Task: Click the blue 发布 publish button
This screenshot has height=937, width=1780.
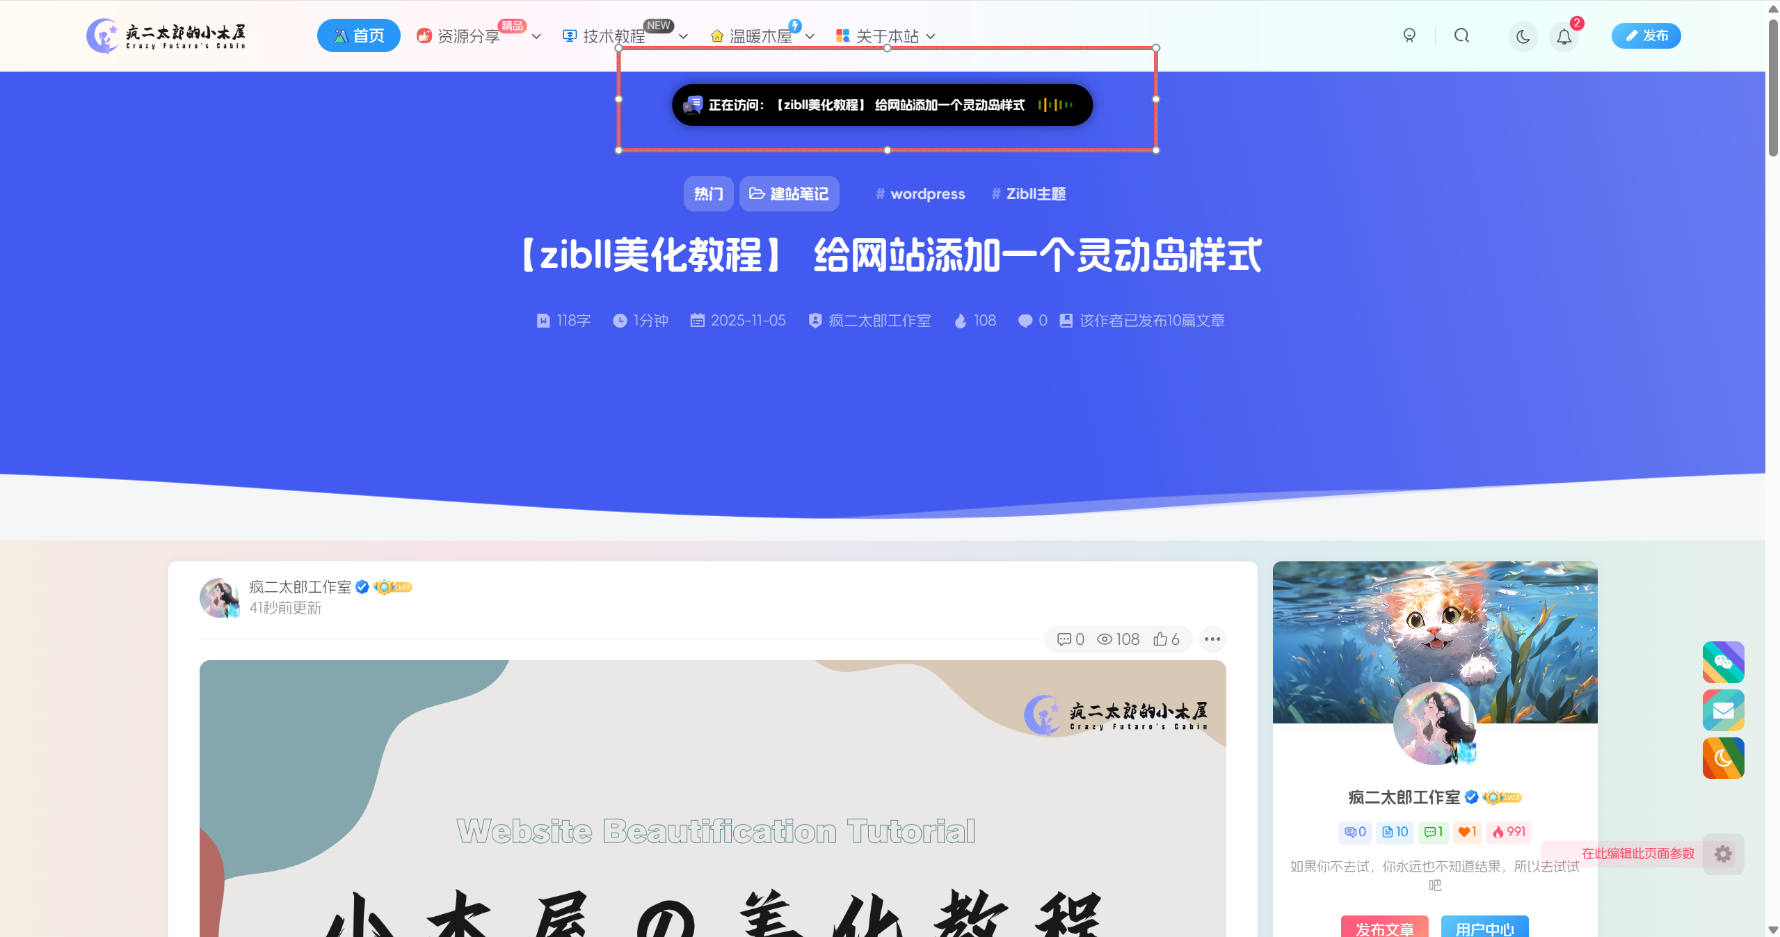Action: [x=1645, y=35]
